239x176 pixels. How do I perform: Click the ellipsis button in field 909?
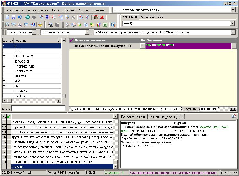tap(234, 46)
